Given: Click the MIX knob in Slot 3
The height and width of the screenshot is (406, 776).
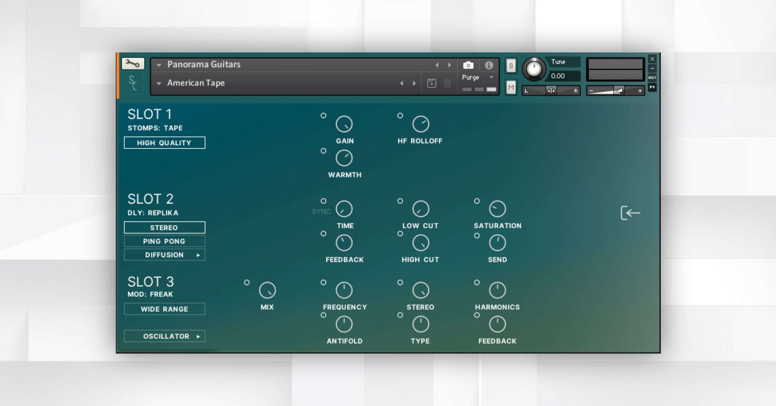Looking at the screenshot, I should tap(267, 290).
